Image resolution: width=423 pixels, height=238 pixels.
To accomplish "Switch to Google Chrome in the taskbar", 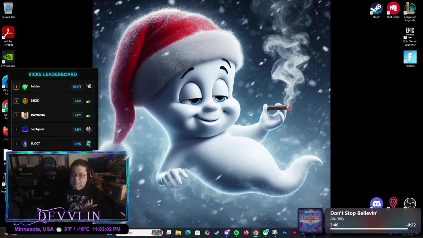I will tap(256, 233).
